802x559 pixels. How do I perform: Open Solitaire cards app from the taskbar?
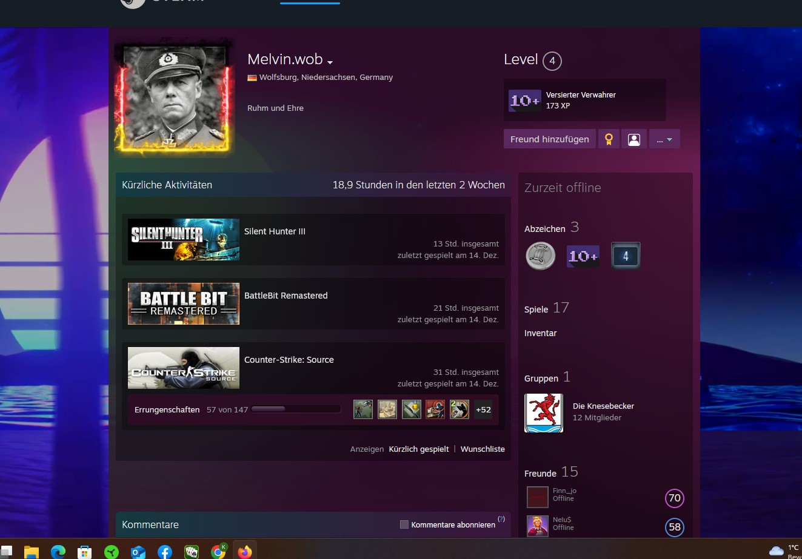click(x=192, y=552)
